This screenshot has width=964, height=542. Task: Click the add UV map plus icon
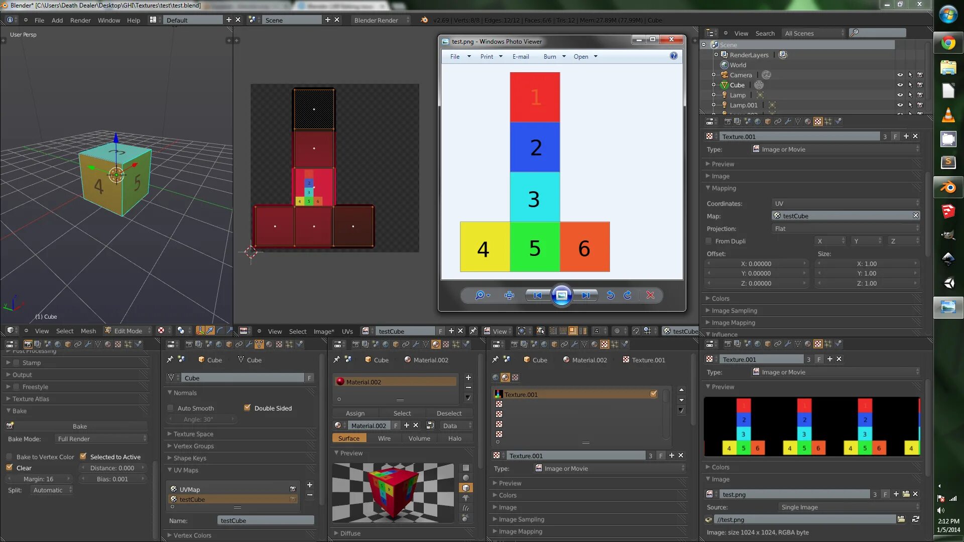click(x=310, y=485)
